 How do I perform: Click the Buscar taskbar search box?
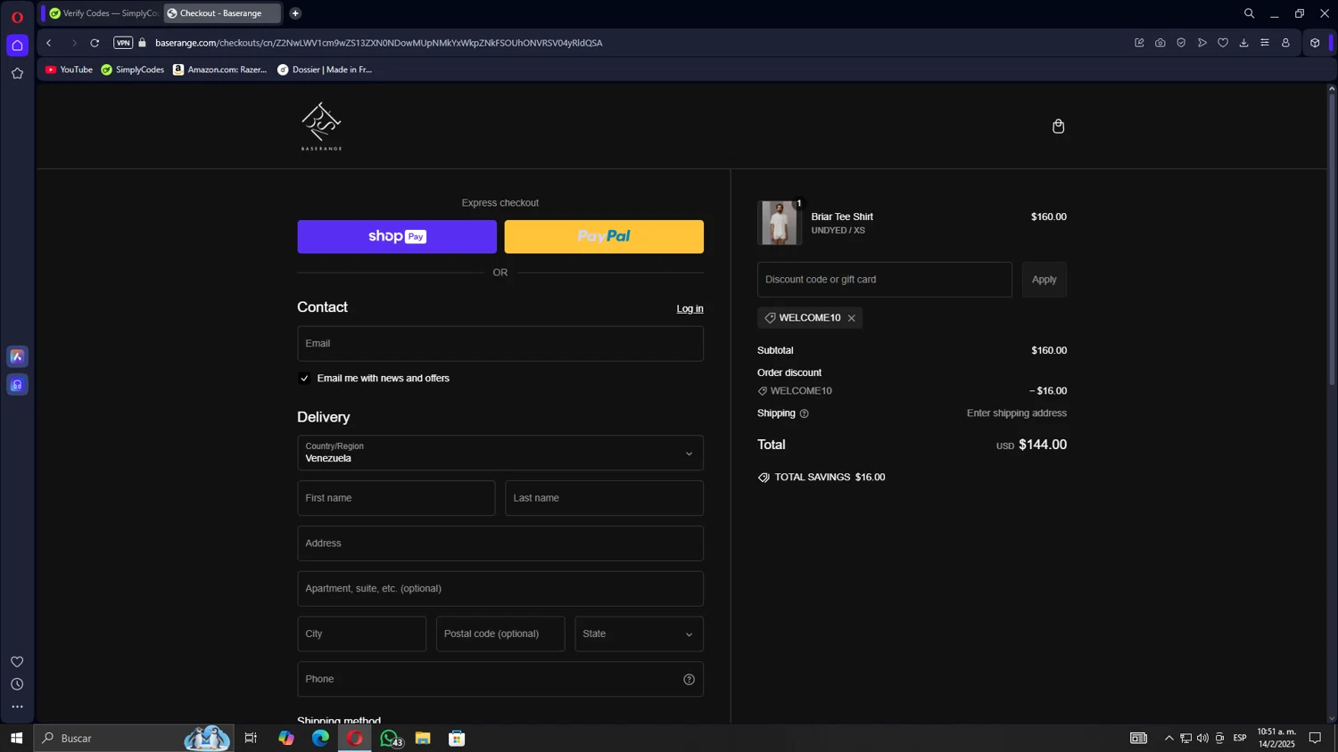[x=134, y=739]
